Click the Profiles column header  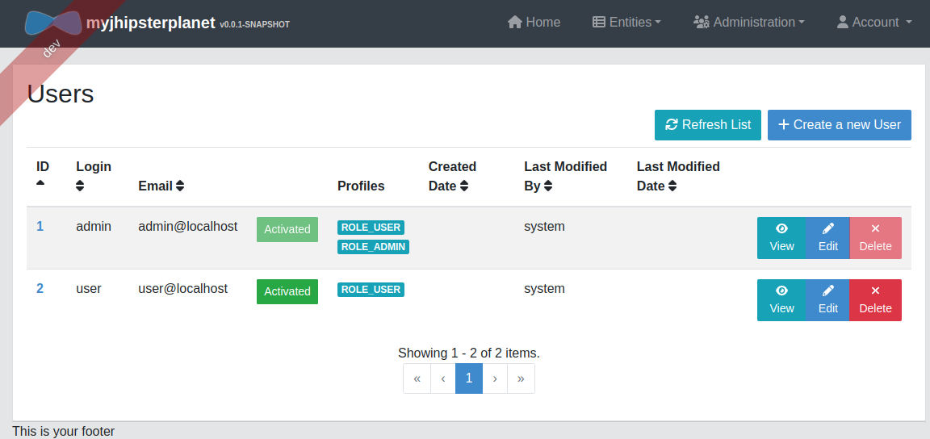(x=361, y=186)
